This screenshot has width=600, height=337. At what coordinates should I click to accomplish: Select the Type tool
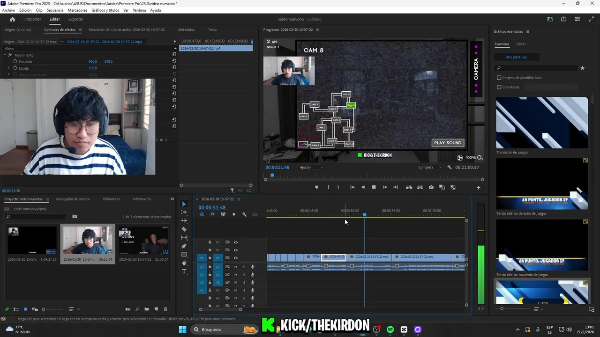point(184,271)
